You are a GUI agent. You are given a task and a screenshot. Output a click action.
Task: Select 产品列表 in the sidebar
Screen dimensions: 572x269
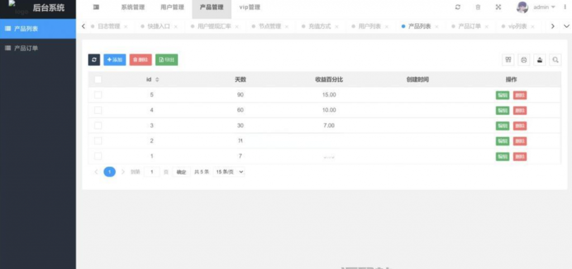(38, 28)
